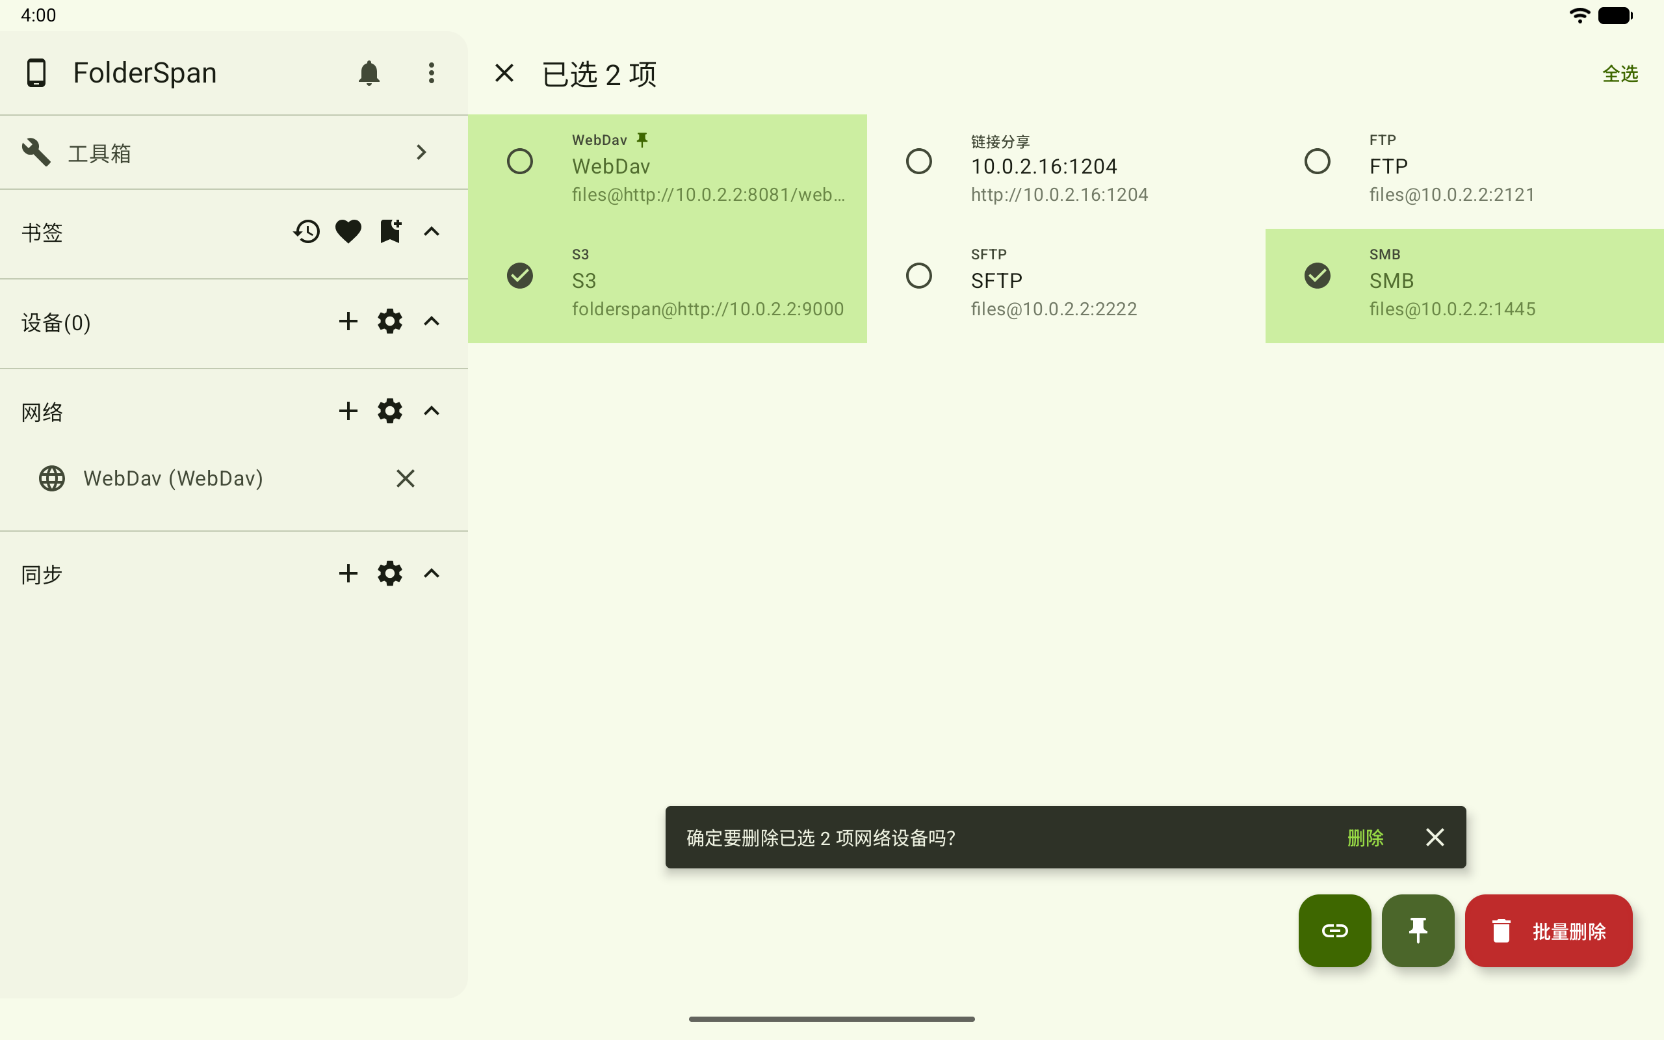Open device section settings gear

(x=390, y=321)
